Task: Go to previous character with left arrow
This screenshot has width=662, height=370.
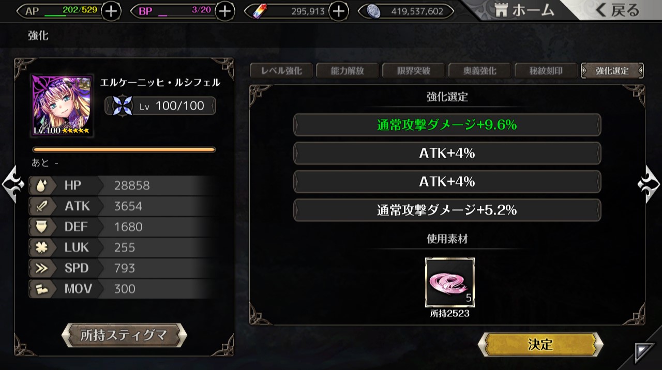Action: click(12, 184)
